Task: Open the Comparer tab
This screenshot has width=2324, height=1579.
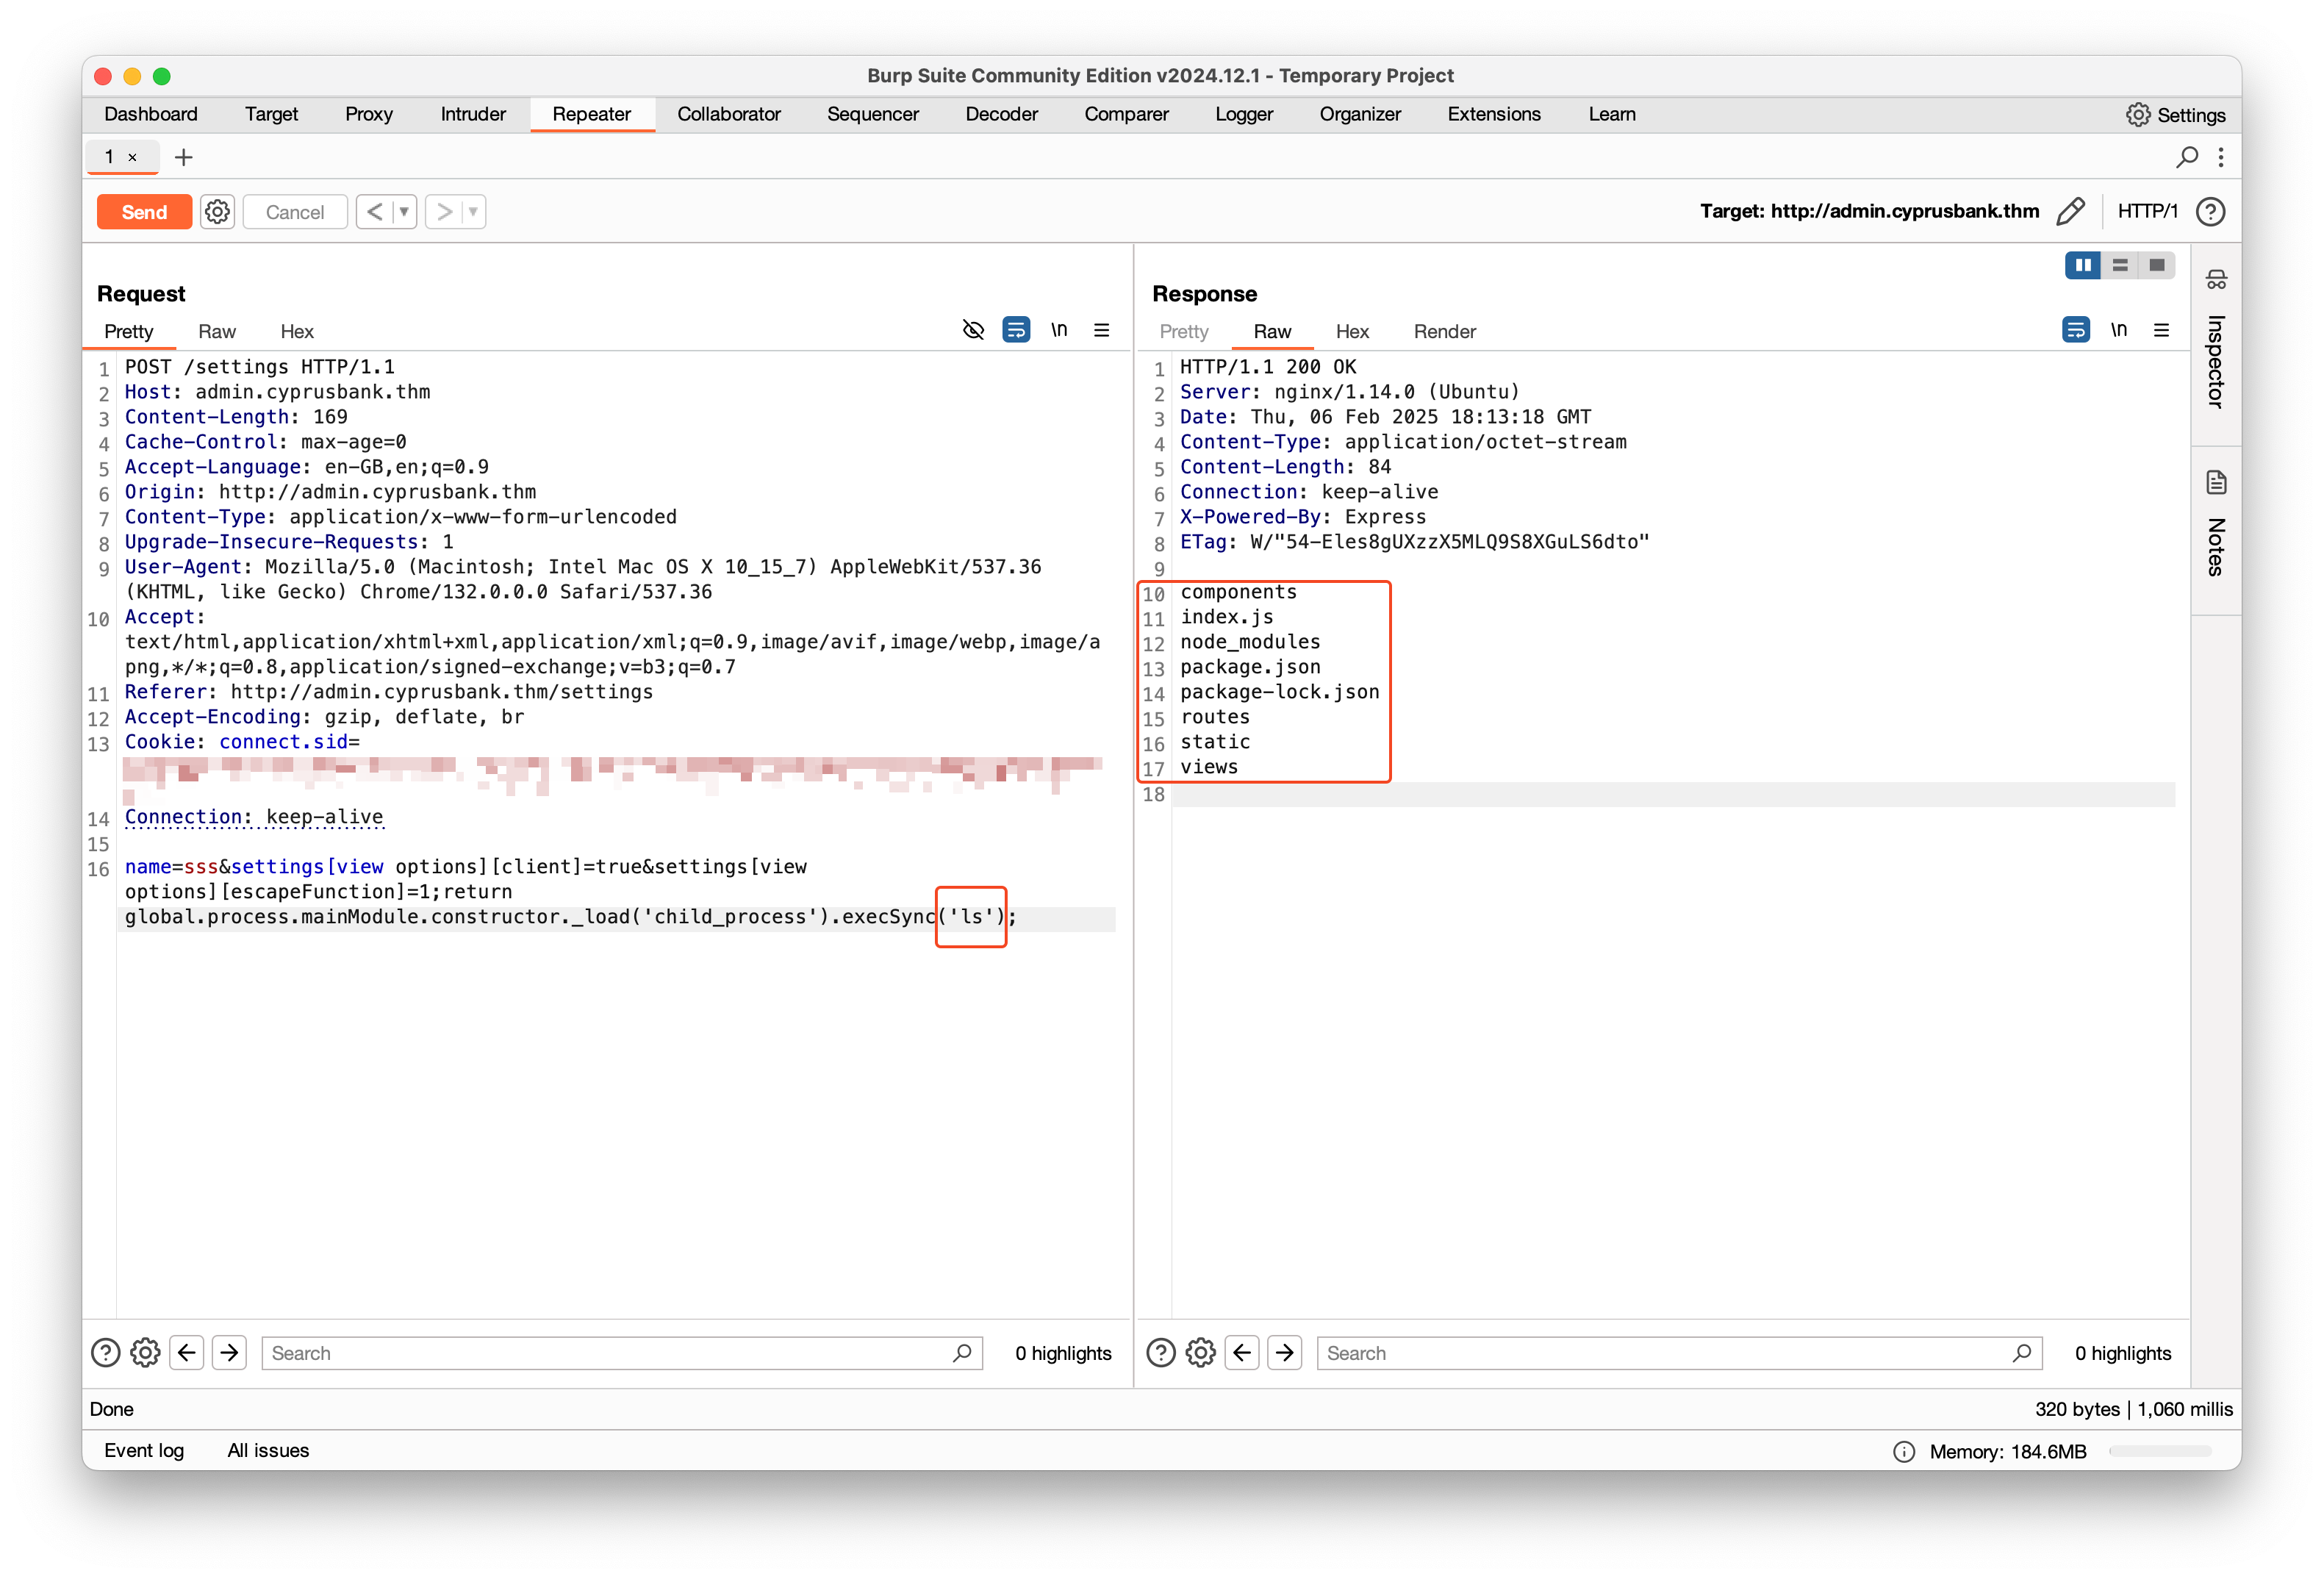Action: click(1127, 114)
